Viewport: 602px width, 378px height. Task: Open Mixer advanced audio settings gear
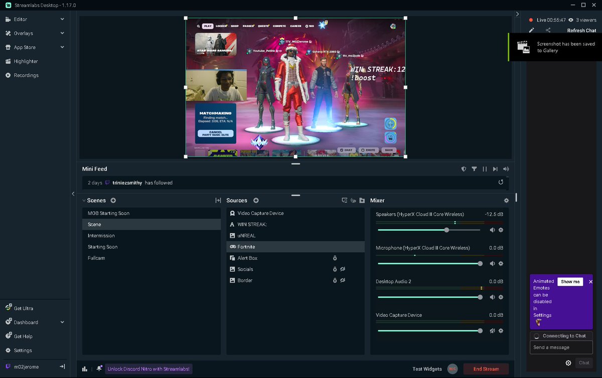coord(506,200)
